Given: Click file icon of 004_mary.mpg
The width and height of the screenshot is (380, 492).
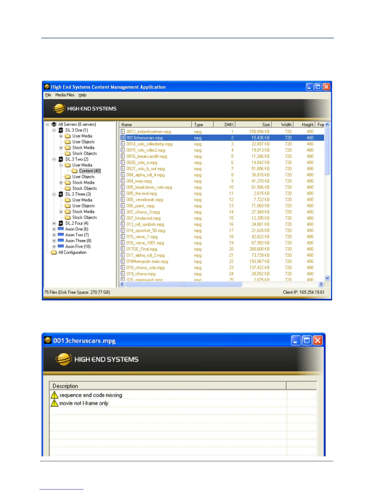Looking at the screenshot, I should (123, 181).
